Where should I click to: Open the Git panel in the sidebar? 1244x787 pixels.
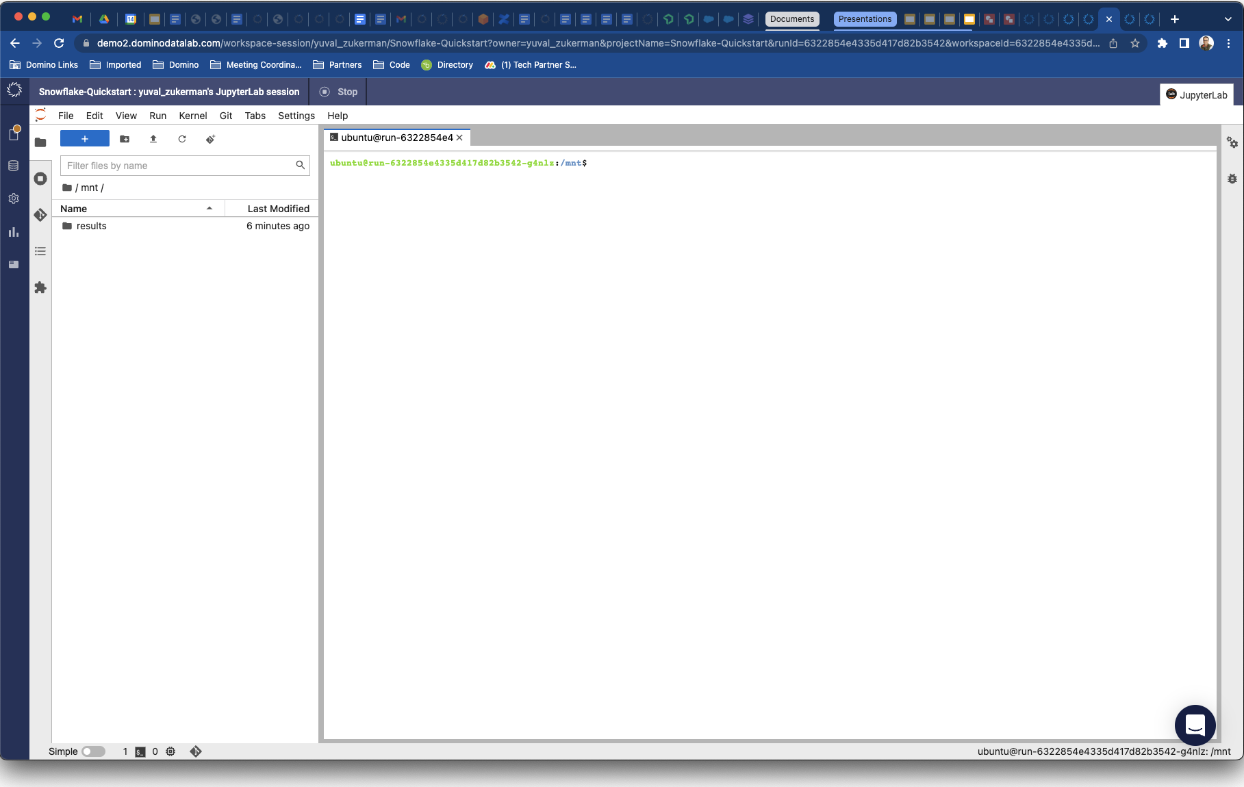[40, 215]
